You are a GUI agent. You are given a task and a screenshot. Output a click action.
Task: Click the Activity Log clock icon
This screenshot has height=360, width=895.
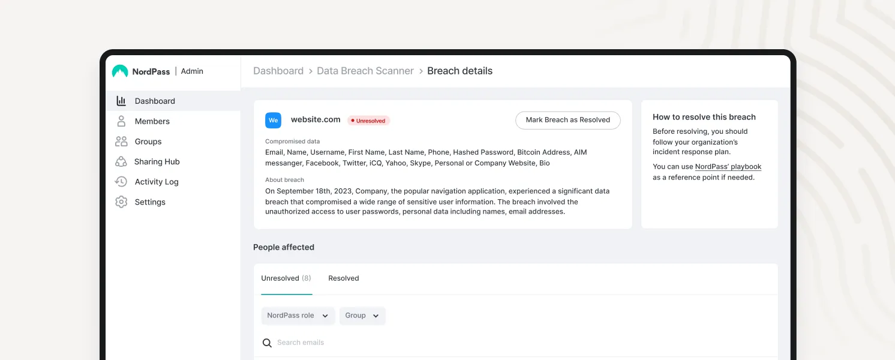[x=121, y=182]
